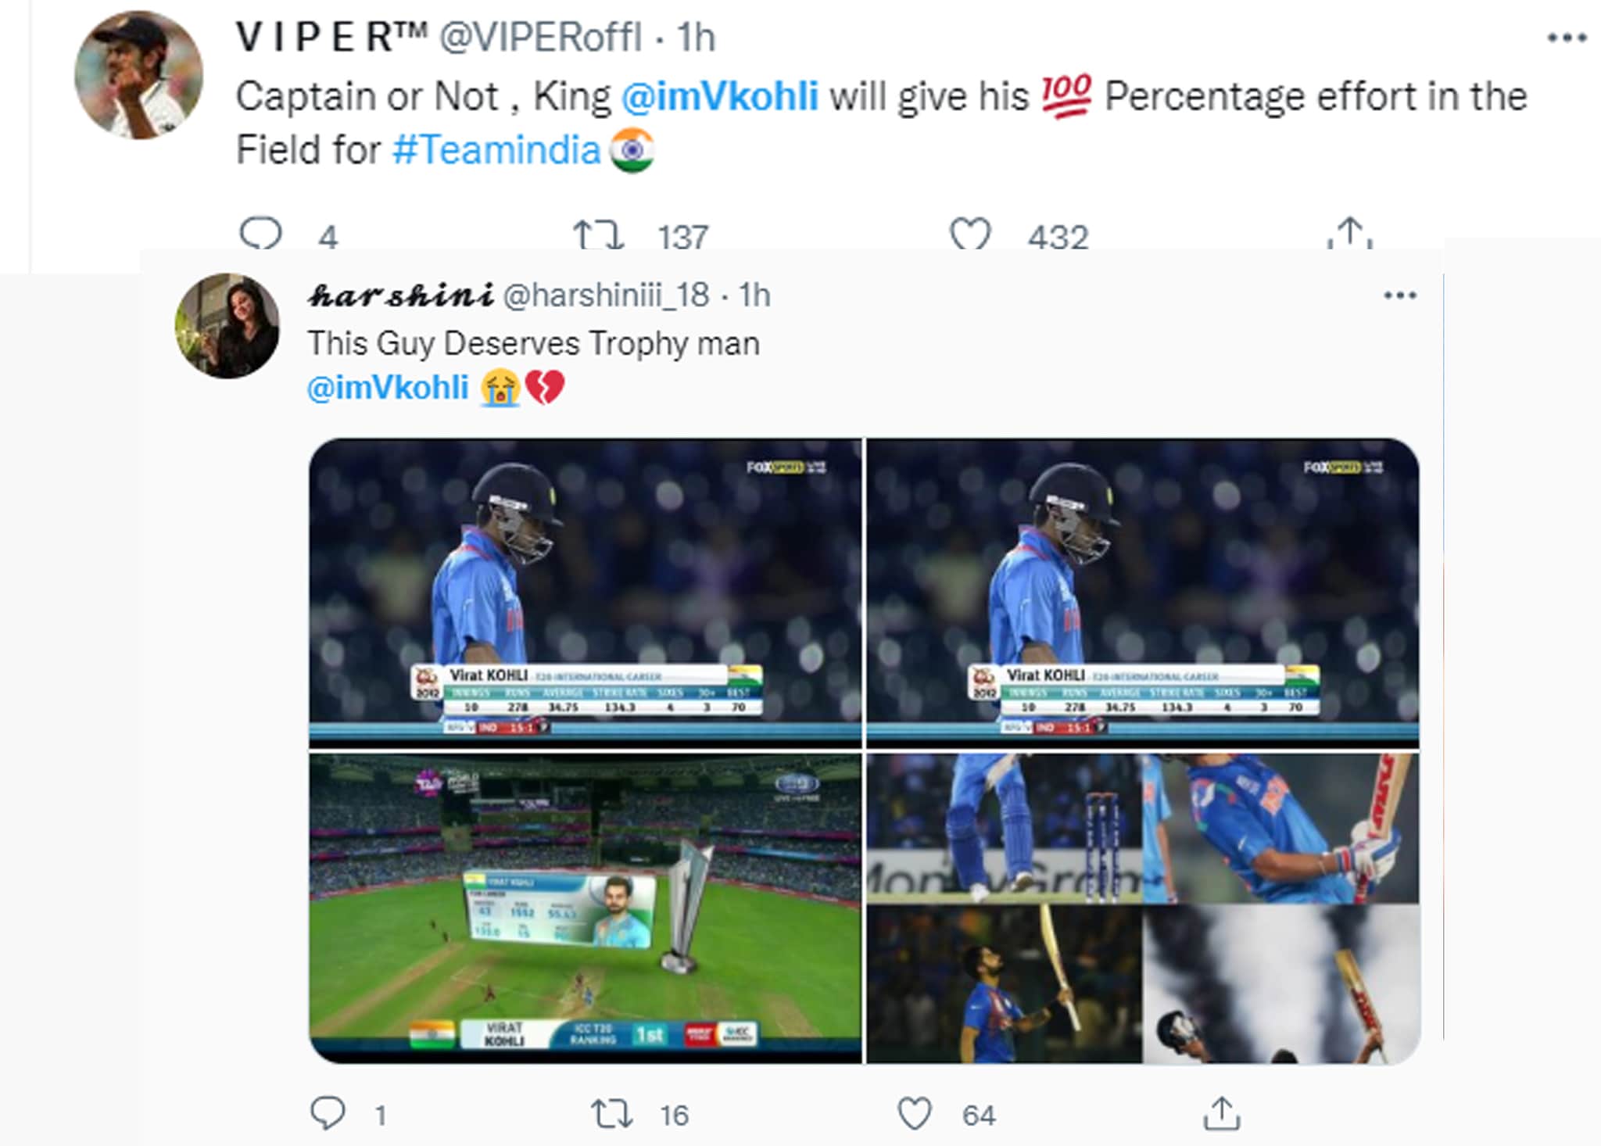Open @VIPERoffl handle
The width and height of the screenshot is (1601, 1146).
pyautogui.click(x=541, y=38)
